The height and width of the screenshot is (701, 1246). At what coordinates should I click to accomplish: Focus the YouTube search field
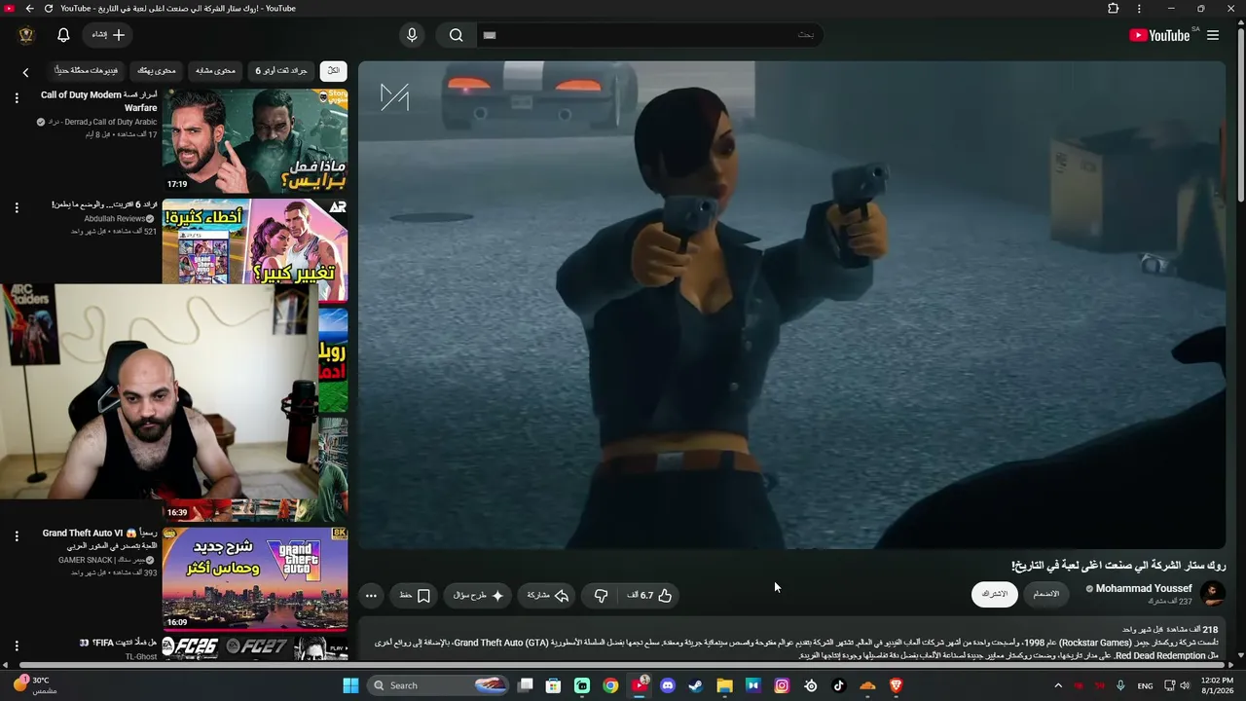tap(649, 35)
